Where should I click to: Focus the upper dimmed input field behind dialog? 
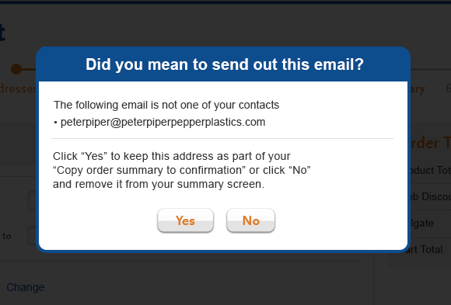tap(32, 200)
